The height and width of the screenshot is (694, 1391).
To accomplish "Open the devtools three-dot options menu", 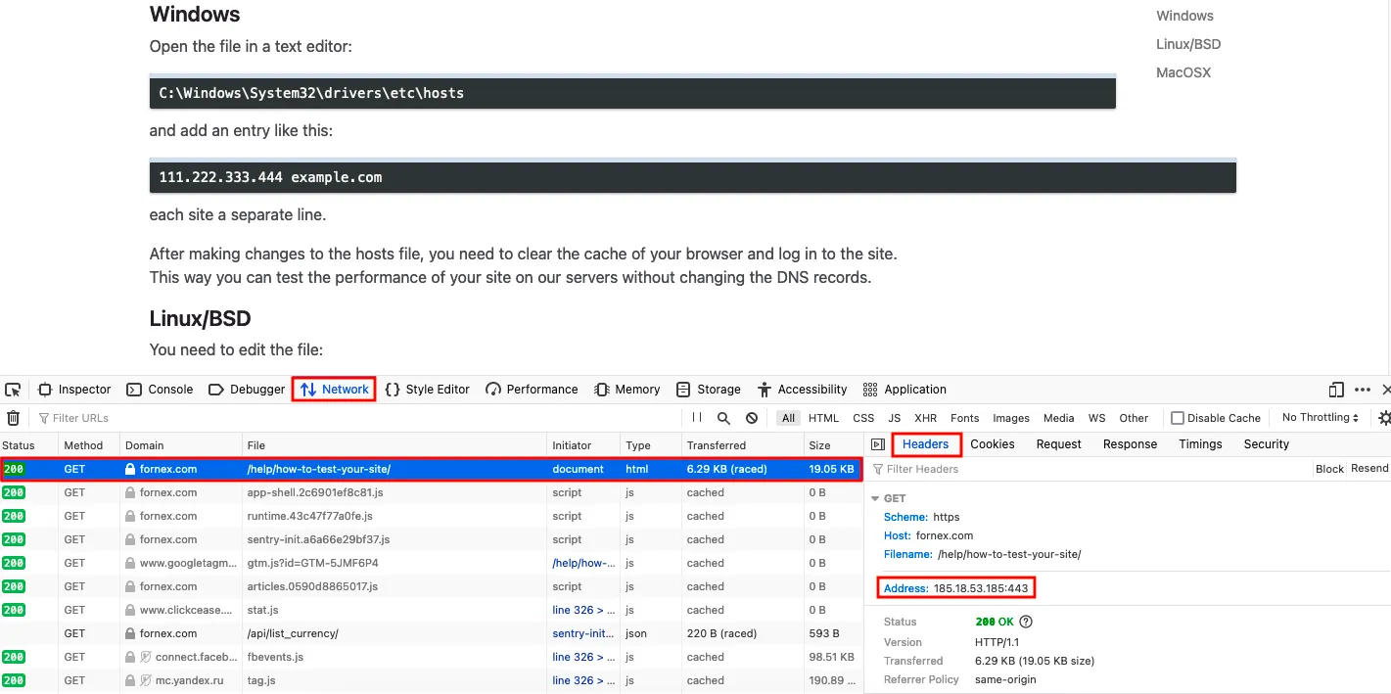I will (x=1363, y=390).
